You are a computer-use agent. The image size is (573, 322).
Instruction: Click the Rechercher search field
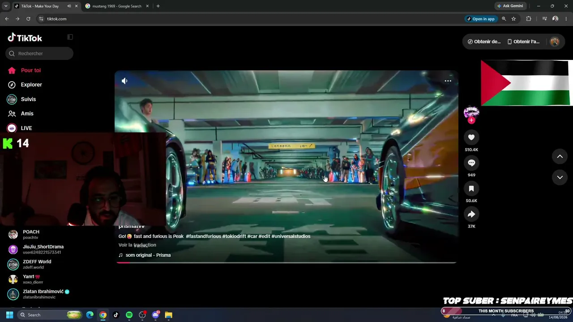[x=39, y=54]
